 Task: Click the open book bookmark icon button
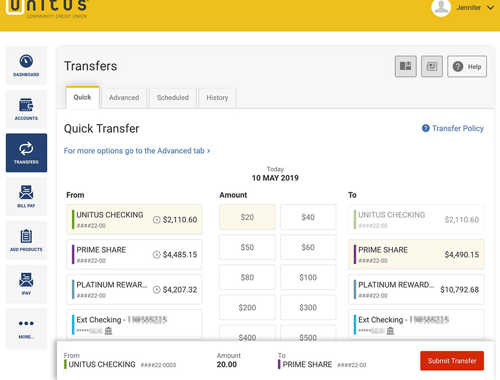(406, 66)
